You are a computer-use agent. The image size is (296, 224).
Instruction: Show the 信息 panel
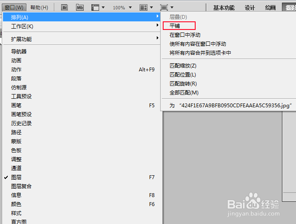pos(82,195)
